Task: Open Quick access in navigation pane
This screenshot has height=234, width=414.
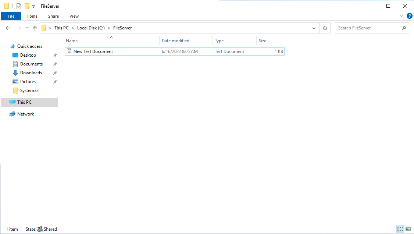Action: pyautogui.click(x=29, y=46)
